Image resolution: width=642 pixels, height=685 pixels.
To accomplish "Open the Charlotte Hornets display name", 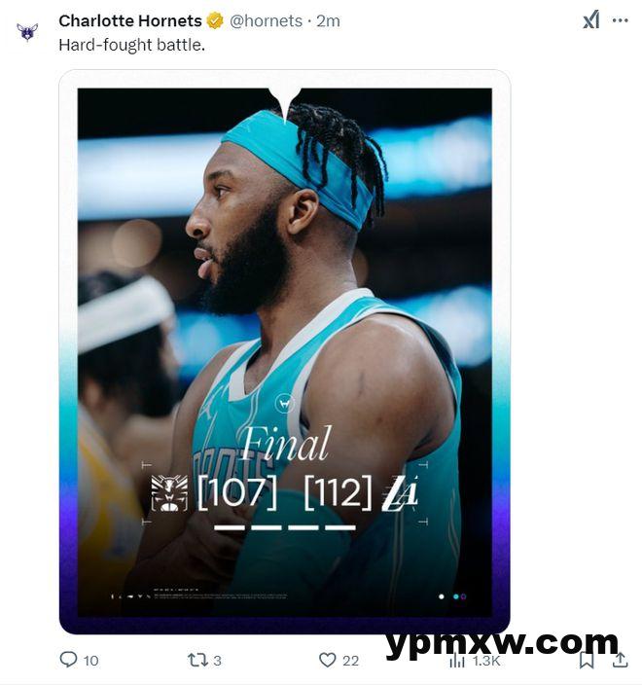I will [130, 20].
